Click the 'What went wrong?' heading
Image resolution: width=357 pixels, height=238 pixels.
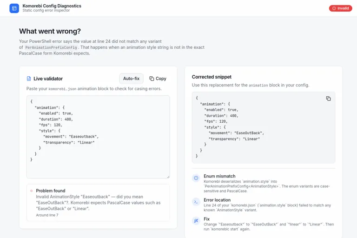tap(50, 31)
